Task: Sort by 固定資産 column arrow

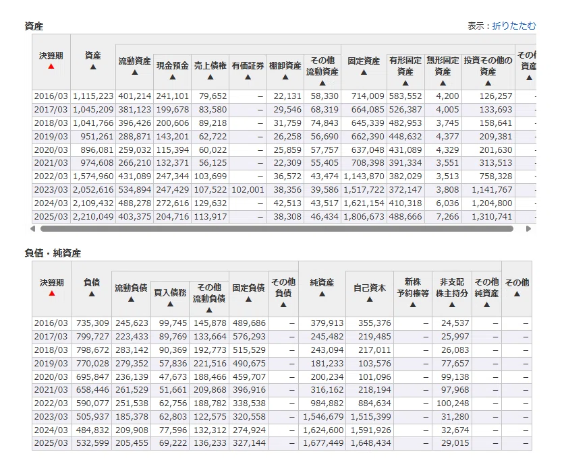Action: (364, 72)
